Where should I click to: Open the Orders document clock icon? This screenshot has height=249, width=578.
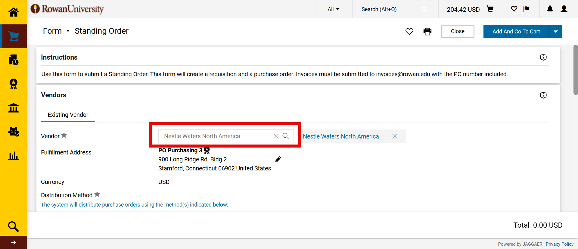(14, 60)
